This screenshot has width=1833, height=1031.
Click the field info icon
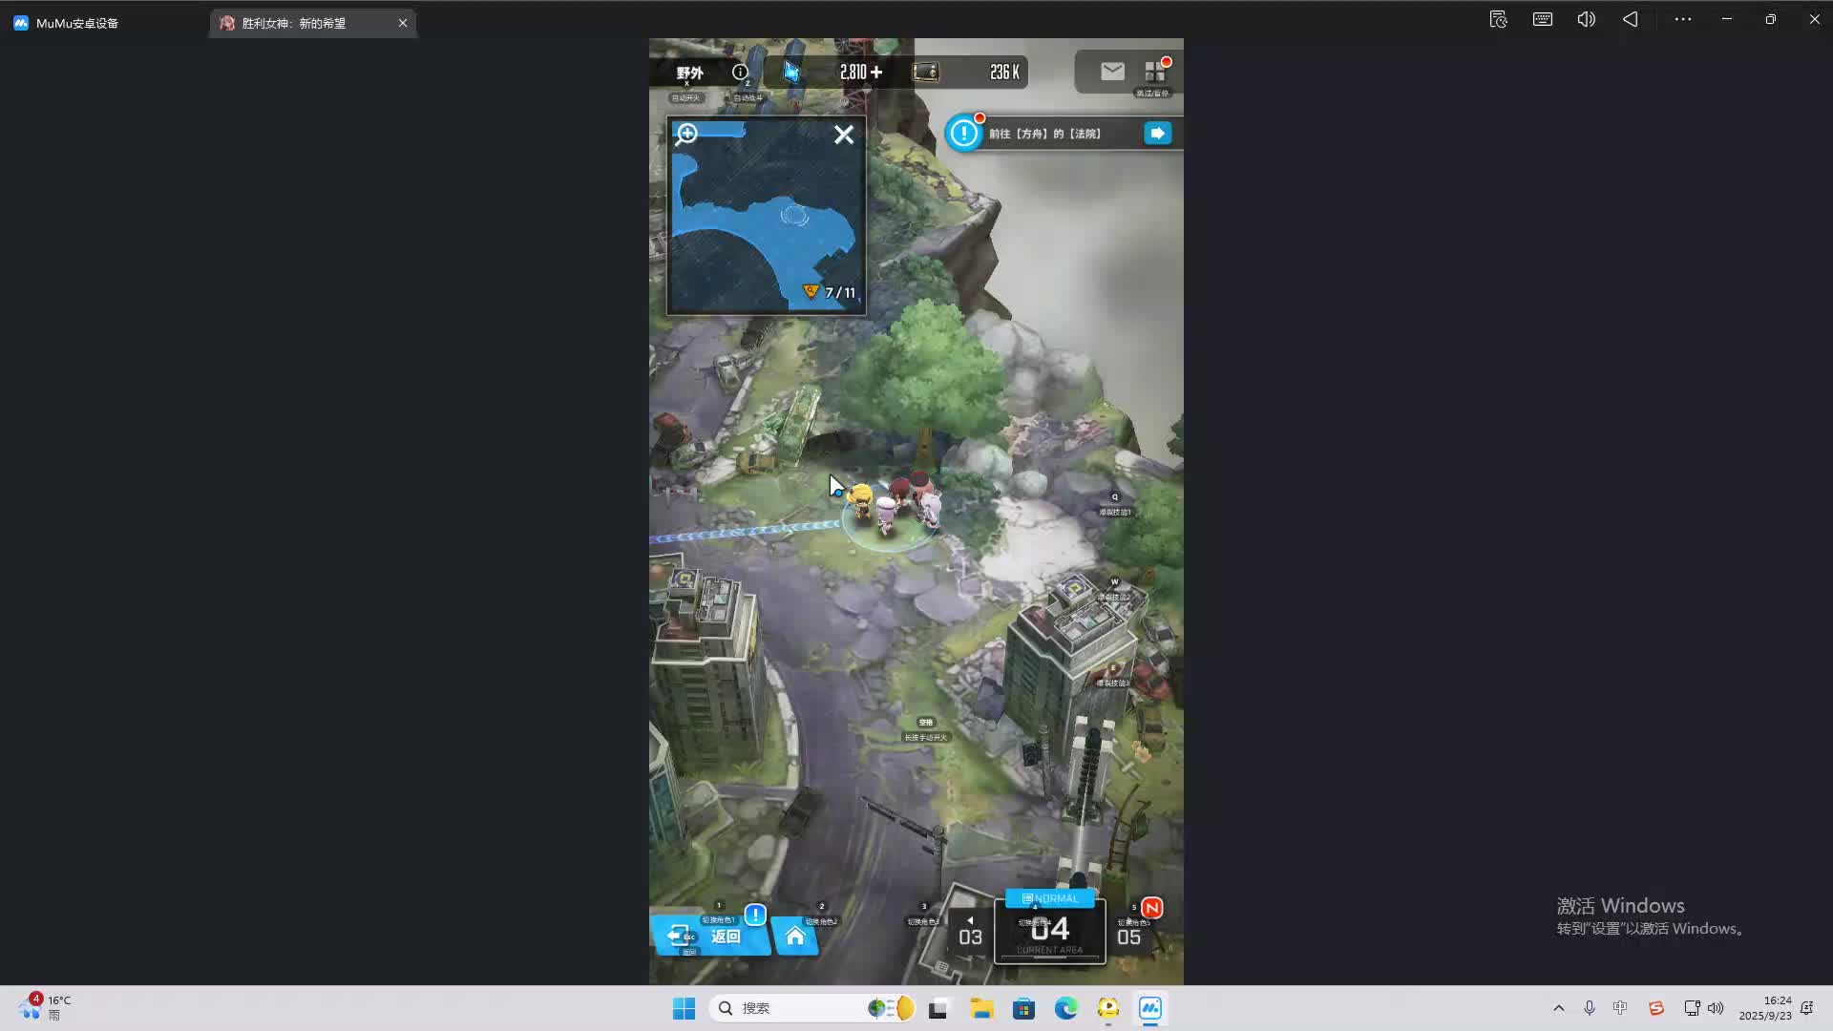click(740, 72)
